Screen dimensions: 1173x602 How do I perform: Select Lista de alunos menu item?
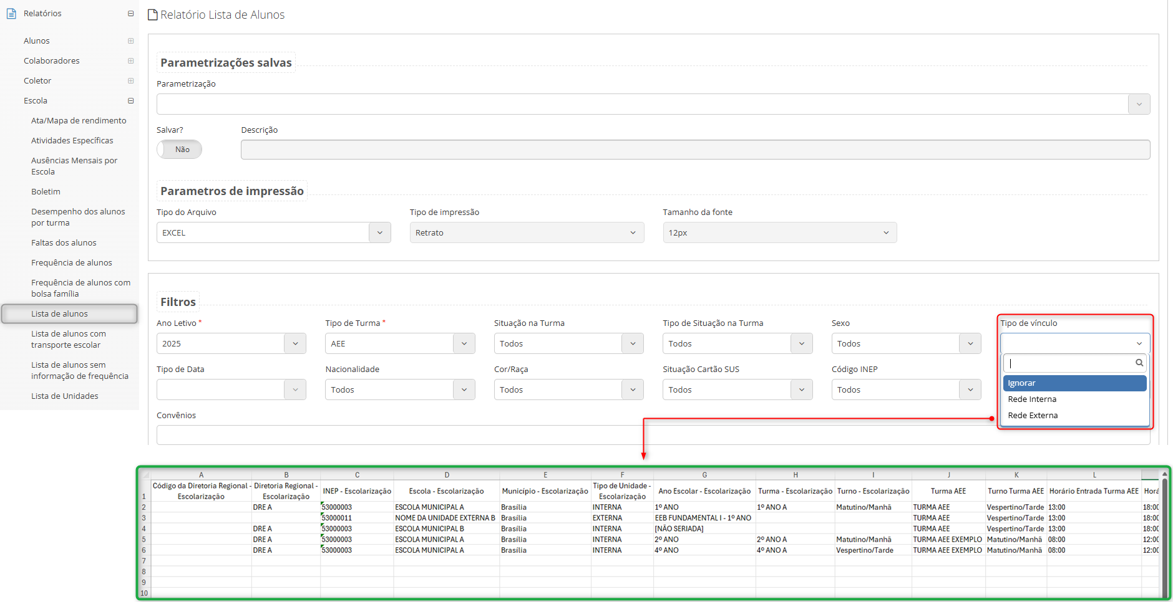(x=69, y=314)
